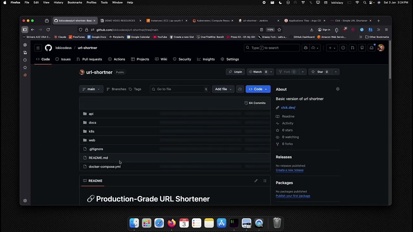Open the notifications inbox icon
Viewport: 413px width, 232px height.
point(372,48)
